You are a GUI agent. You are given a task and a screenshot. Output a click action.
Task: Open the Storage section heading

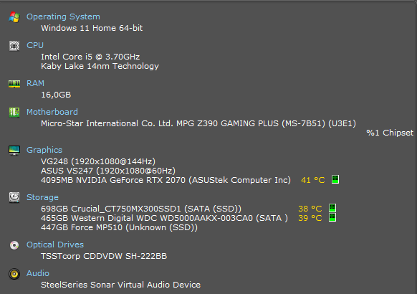(x=42, y=197)
